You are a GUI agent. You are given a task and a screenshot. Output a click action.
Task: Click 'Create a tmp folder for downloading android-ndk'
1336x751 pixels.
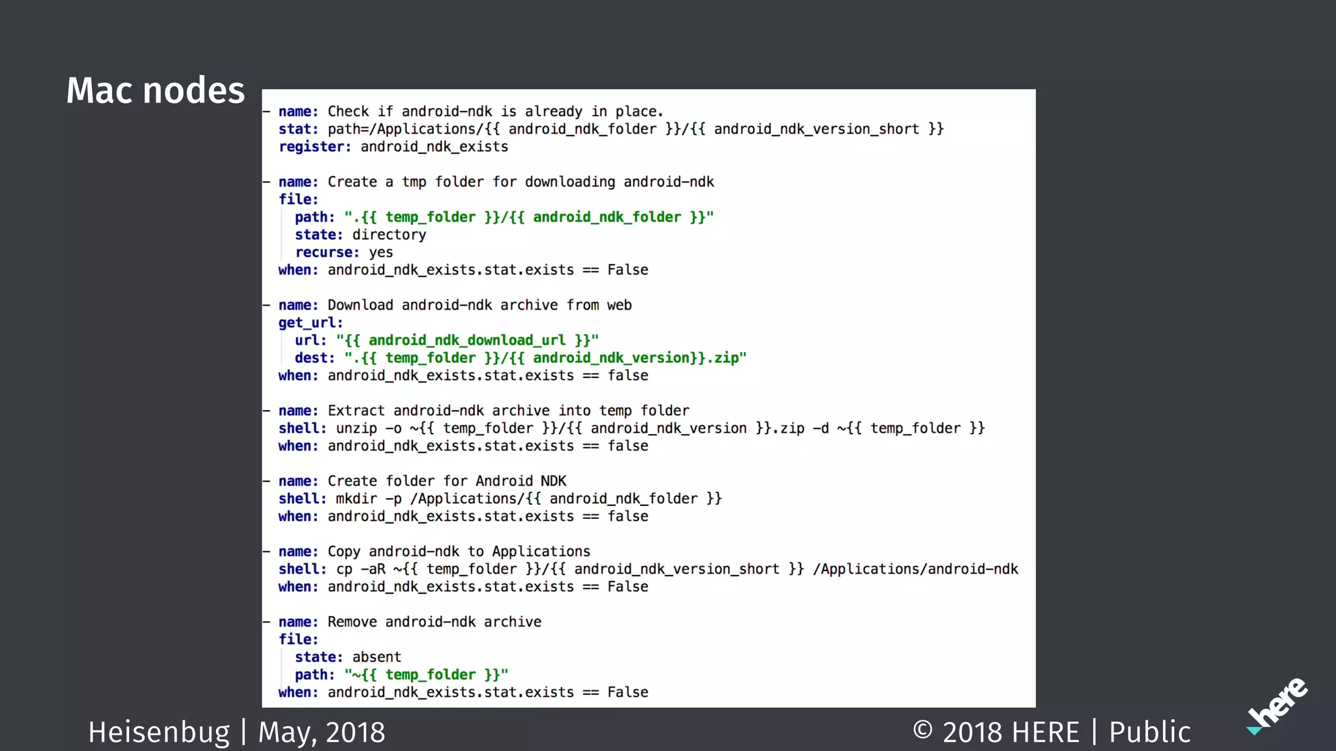pyautogui.click(x=489, y=182)
